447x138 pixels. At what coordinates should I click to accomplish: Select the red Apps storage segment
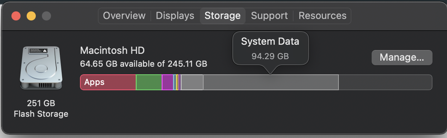point(108,82)
